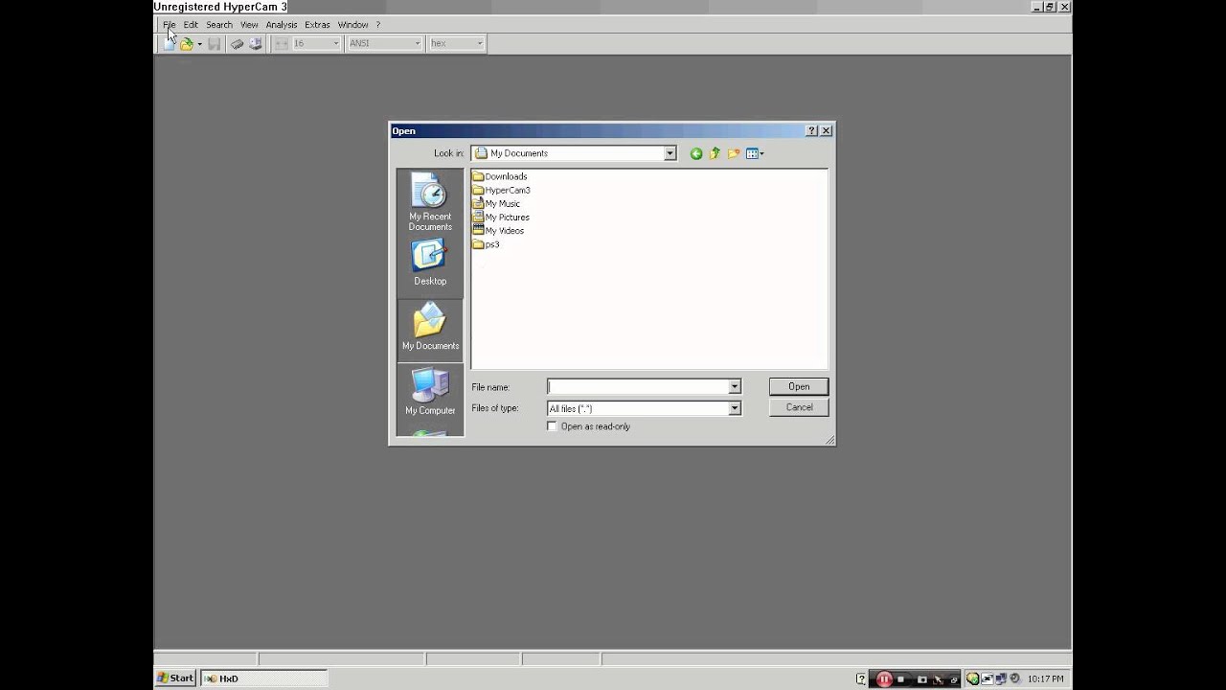Select the My Videos folder
Viewport: 1226px width, 690px height.
[498, 230]
